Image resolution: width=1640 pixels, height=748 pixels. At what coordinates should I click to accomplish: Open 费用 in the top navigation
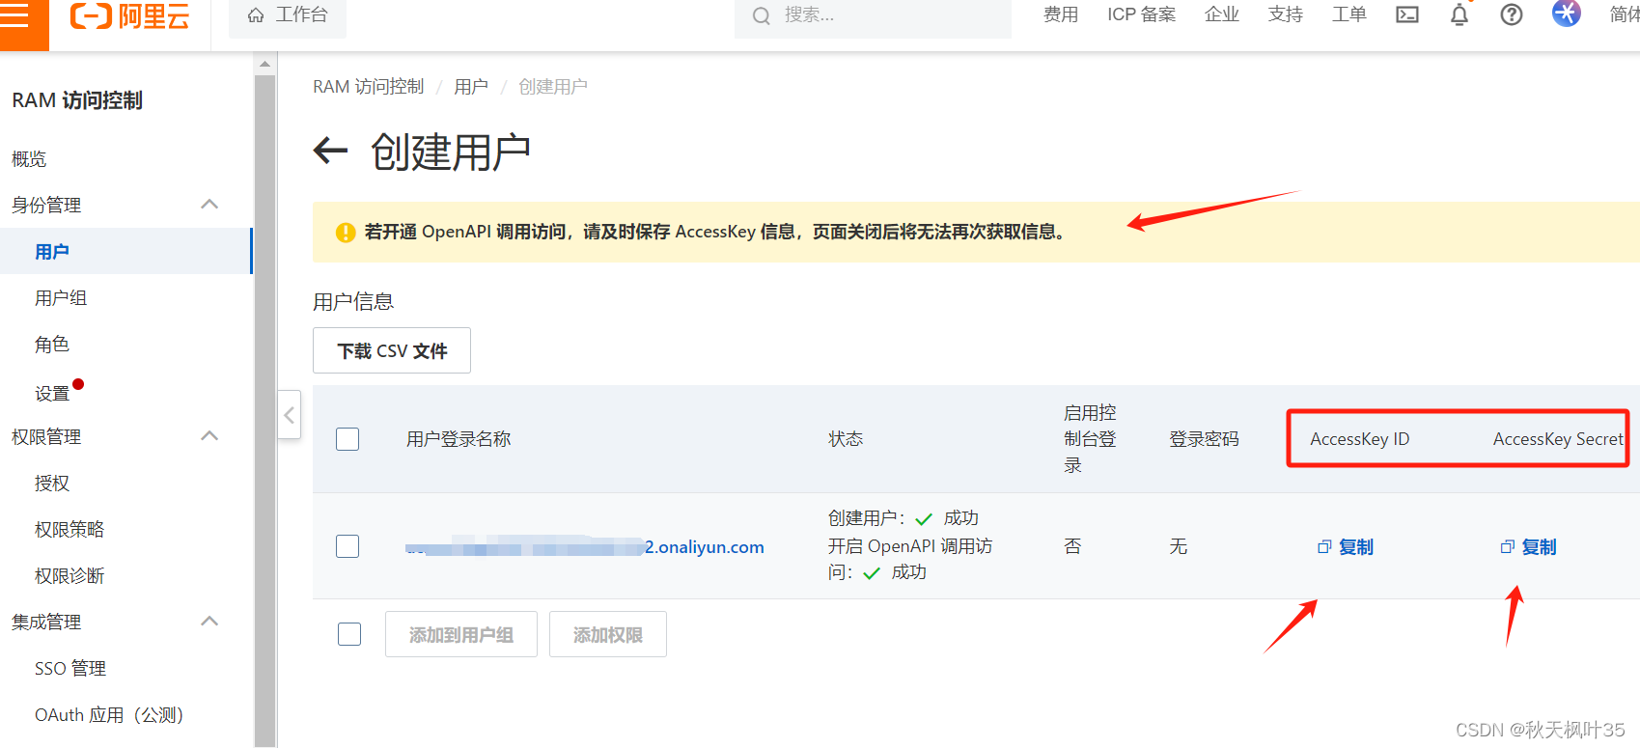point(1061,14)
